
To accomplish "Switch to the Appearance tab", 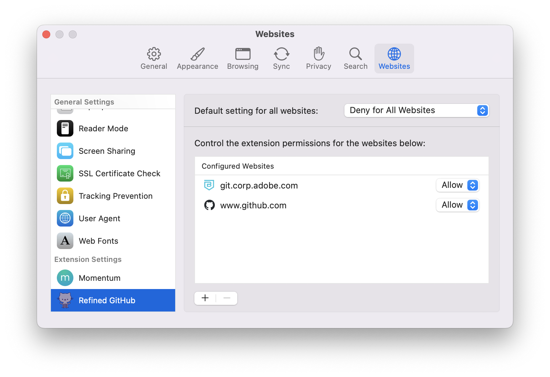I will pyautogui.click(x=197, y=59).
